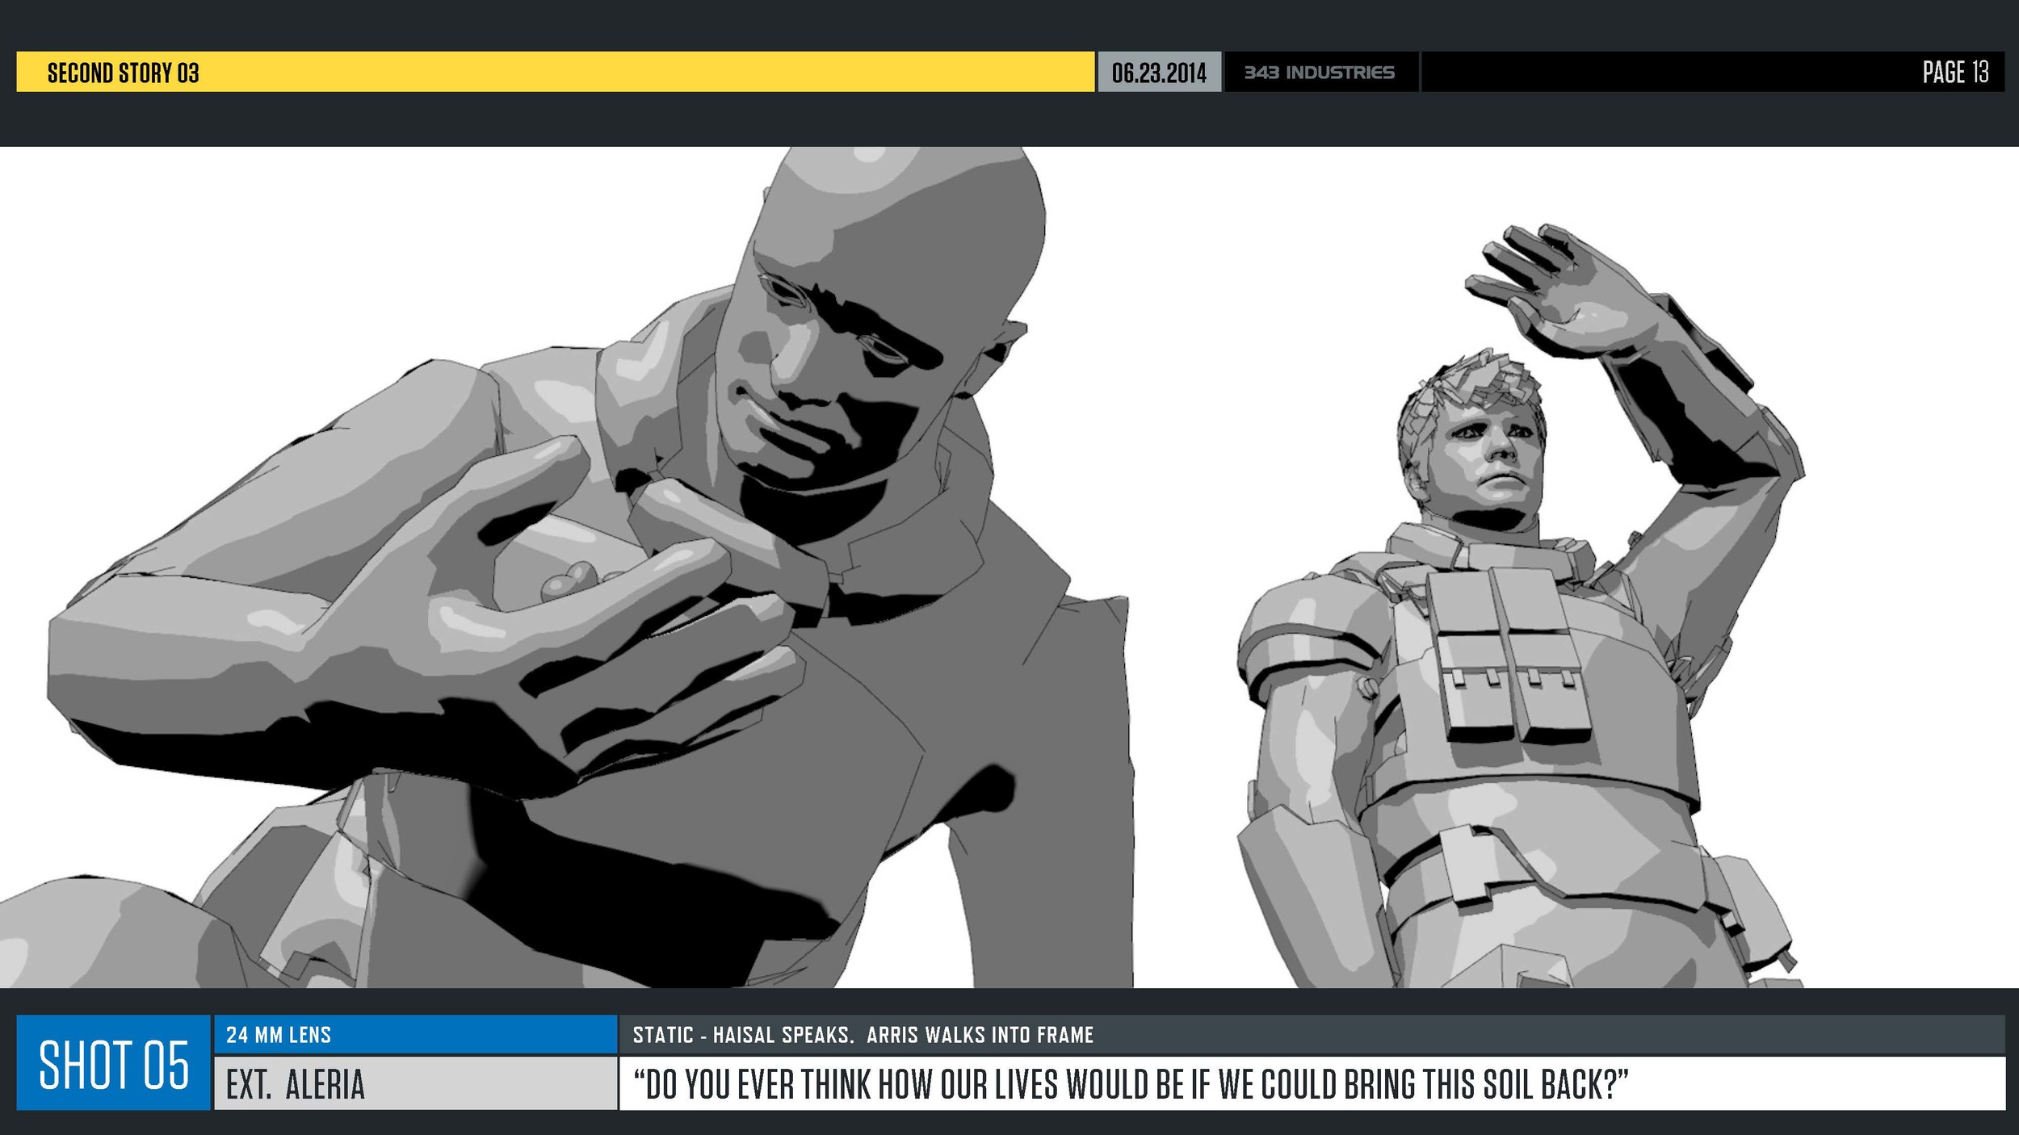Select the "SHOT 05" label block
Image resolution: width=2019 pixels, height=1135 pixels.
point(114,1062)
